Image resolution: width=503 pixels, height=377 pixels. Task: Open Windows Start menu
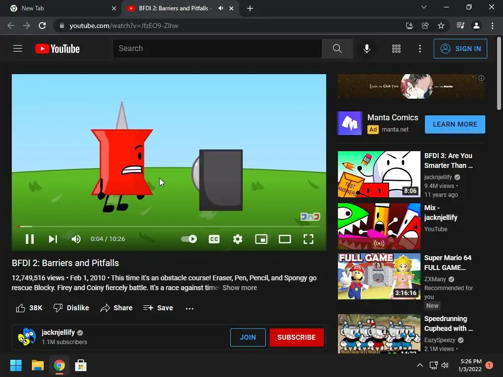[x=16, y=365]
